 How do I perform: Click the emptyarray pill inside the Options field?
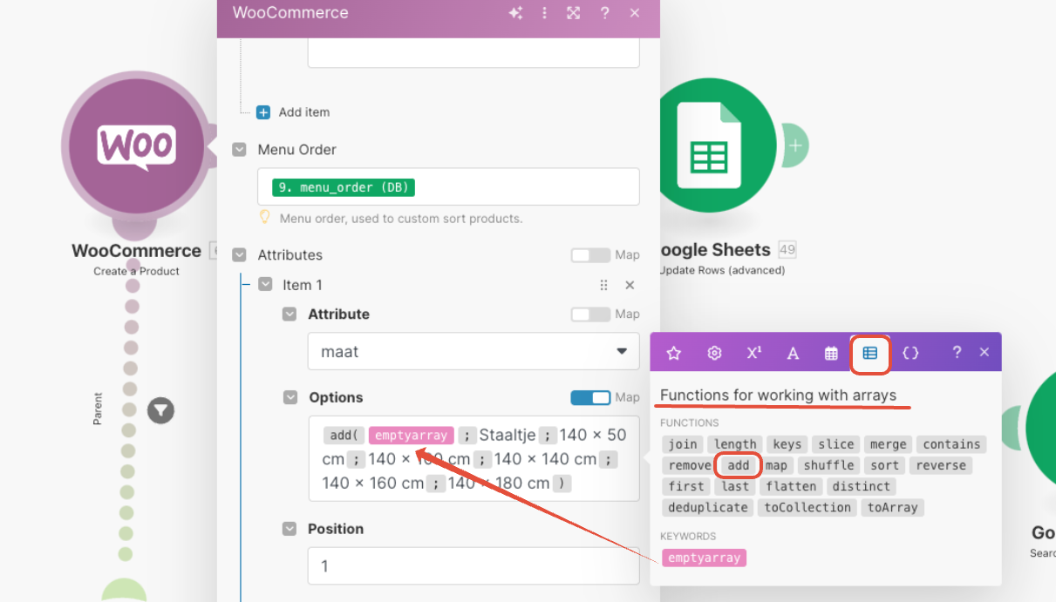[412, 435]
